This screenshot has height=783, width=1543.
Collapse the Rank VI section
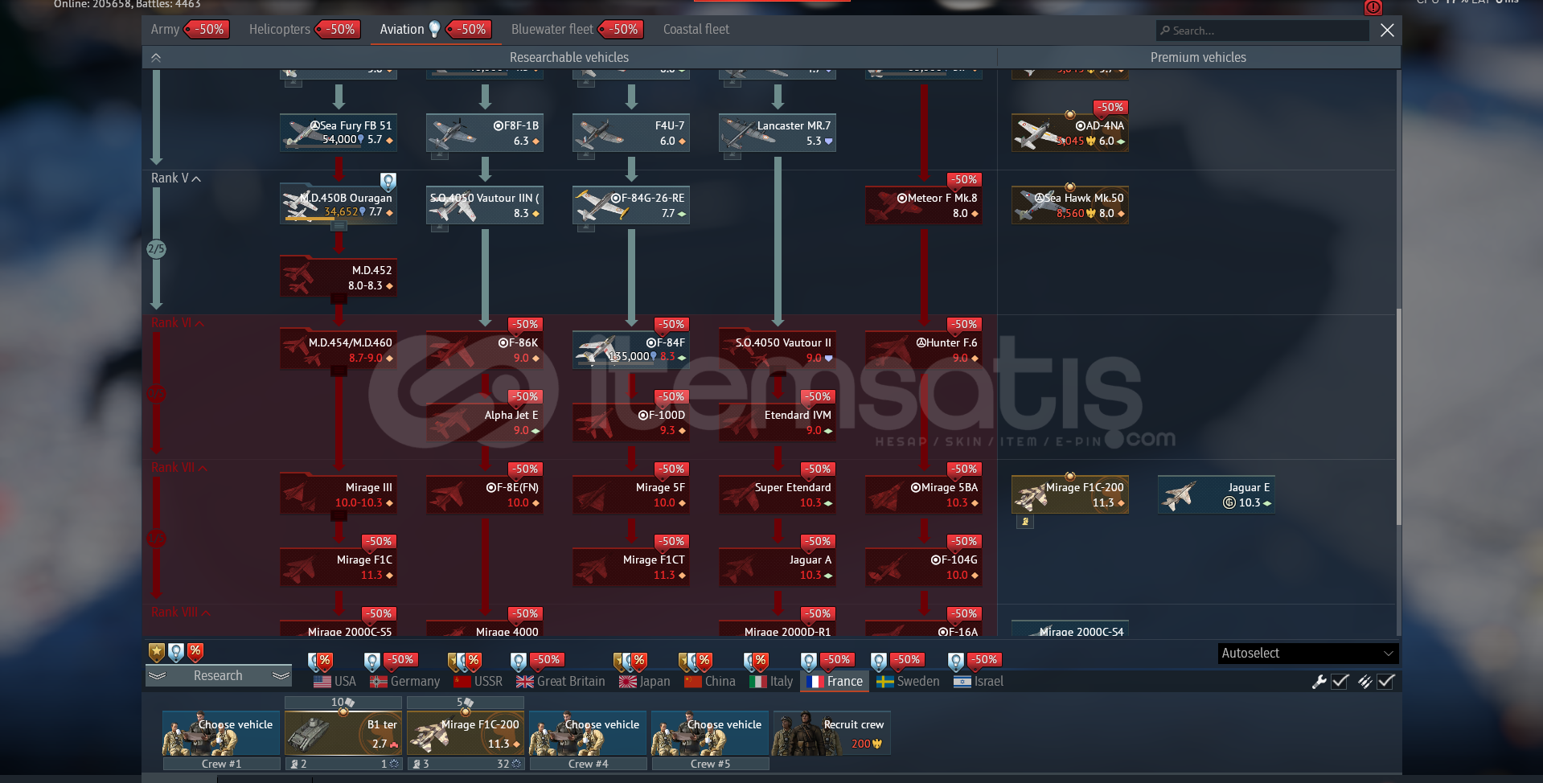(x=177, y=322)
